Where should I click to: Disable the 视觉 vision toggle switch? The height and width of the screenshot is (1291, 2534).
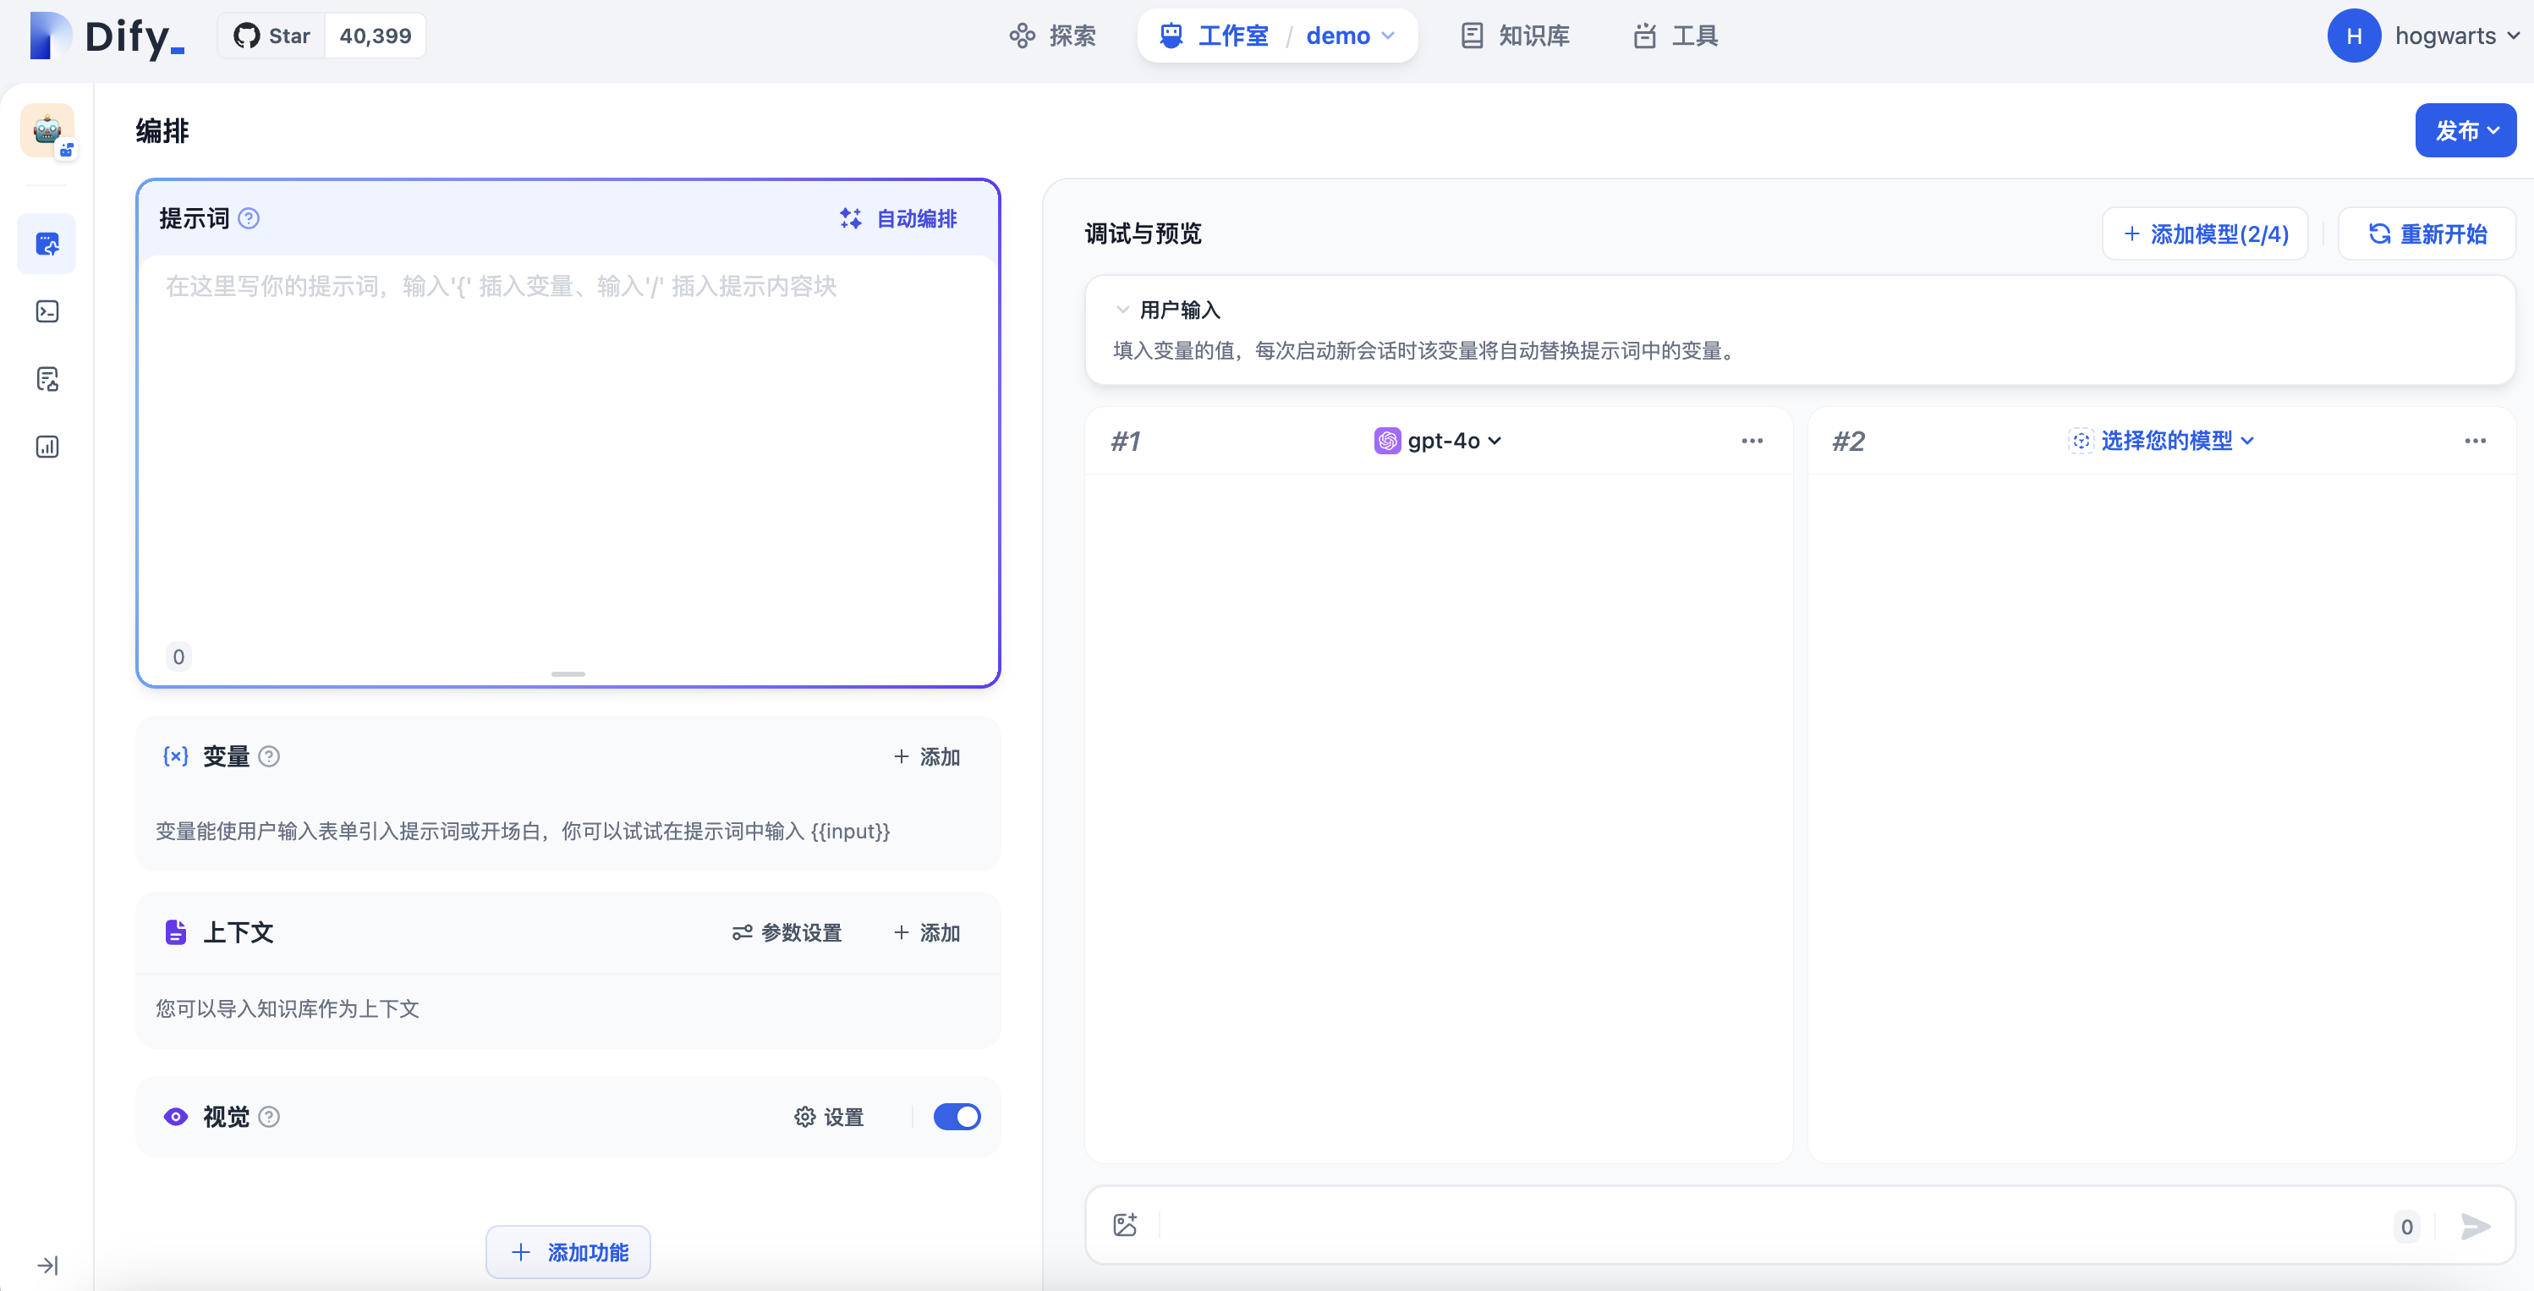956,1116
